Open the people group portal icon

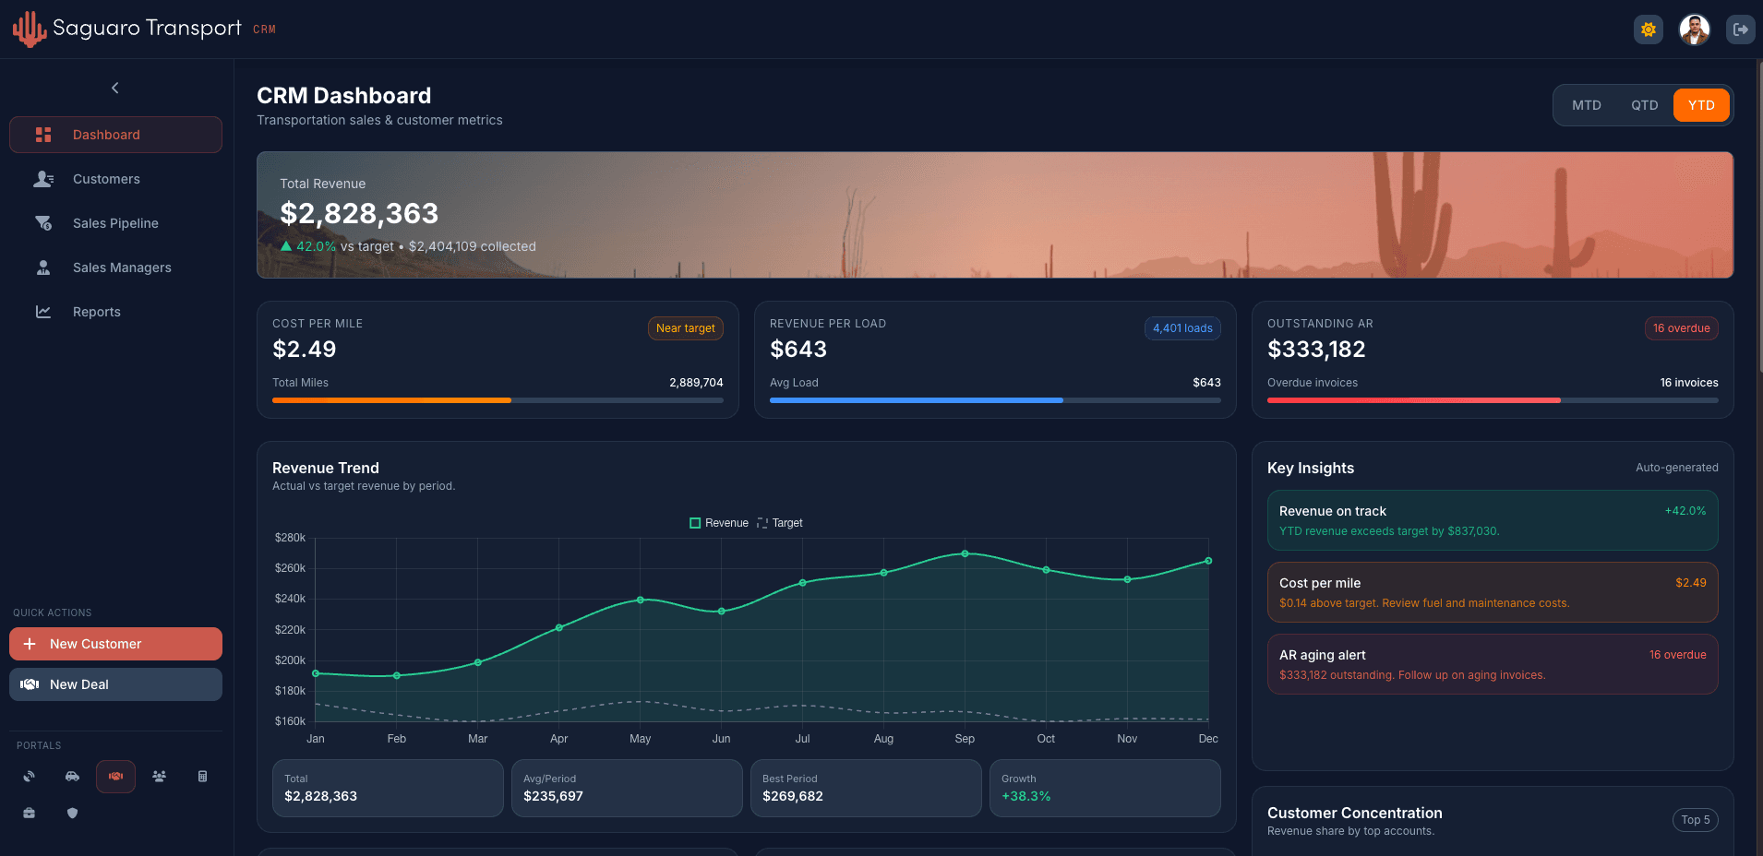(159, 777)
